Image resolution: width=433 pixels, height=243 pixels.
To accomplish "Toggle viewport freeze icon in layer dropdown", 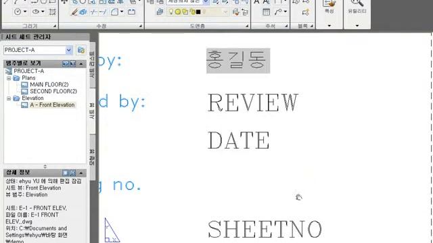I will [x=185, y=12].
